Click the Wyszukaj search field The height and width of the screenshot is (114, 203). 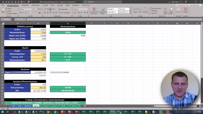(102, 2)
